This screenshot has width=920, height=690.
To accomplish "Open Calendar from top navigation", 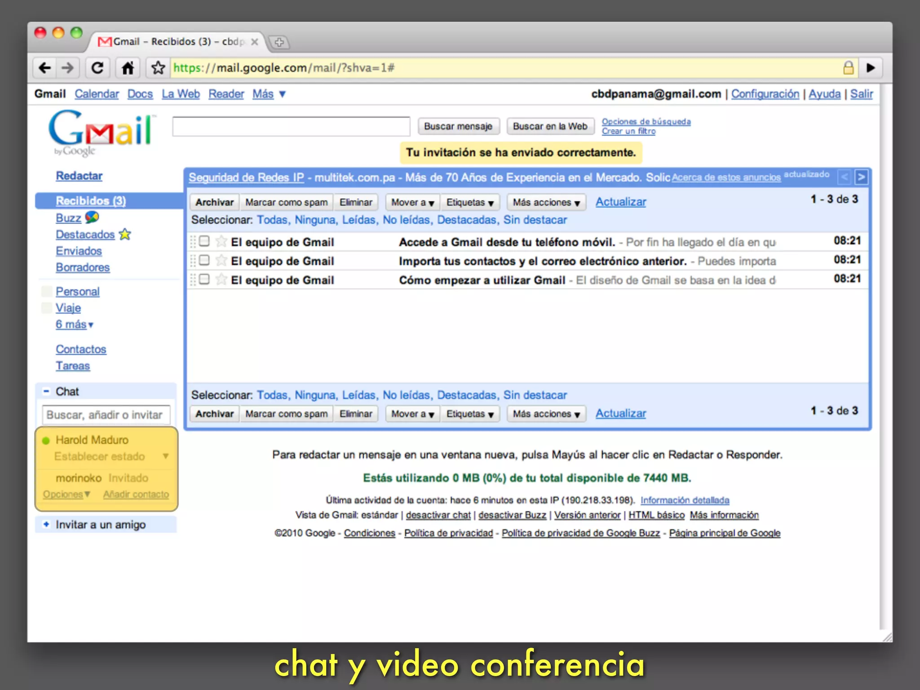I will [97, 94].
